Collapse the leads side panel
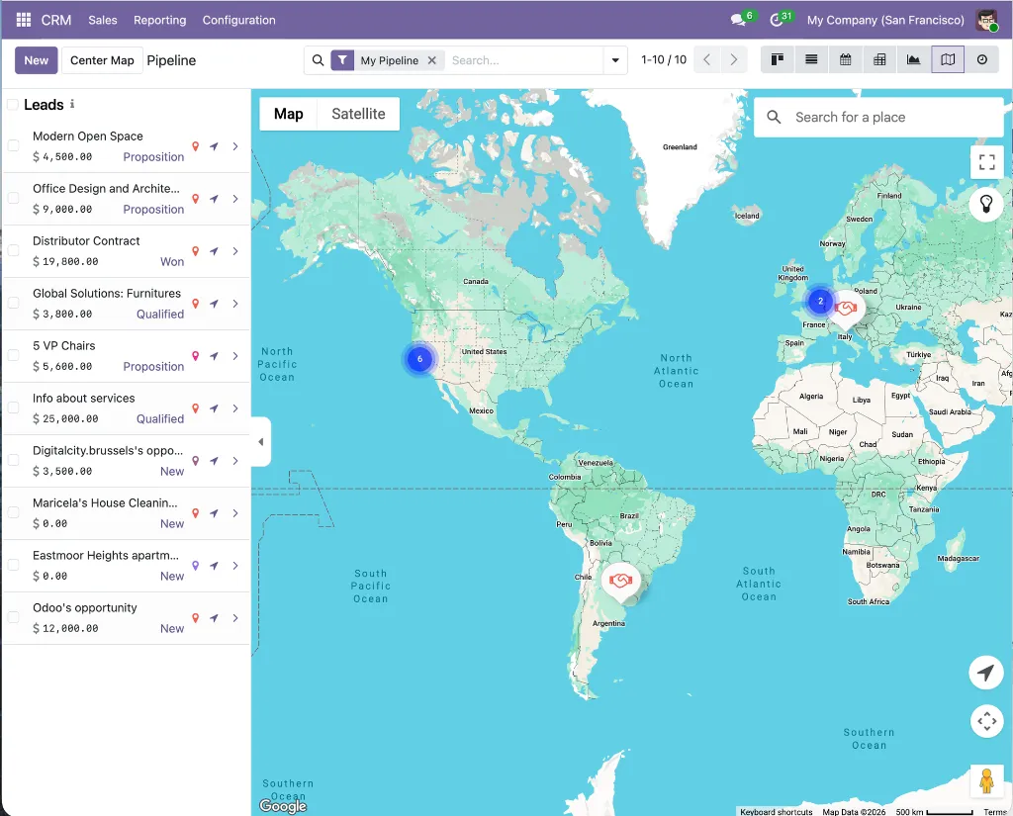This screenshot has height=816, width=1013. point(261,442)
